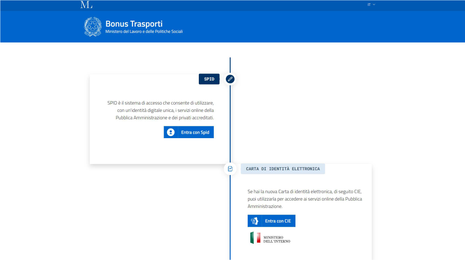Click the CIE ID icon on button
The image size is (465, 260).
point(254,221)
